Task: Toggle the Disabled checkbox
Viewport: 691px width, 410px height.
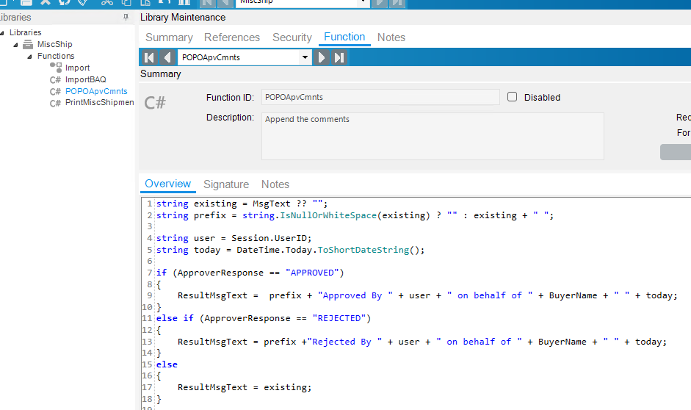Action: click(513, 97)
